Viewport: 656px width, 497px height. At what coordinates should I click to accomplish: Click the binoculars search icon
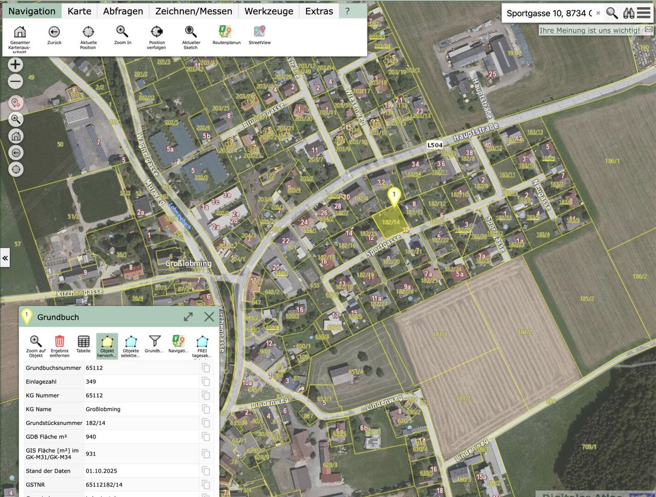[x=628, y=13]
